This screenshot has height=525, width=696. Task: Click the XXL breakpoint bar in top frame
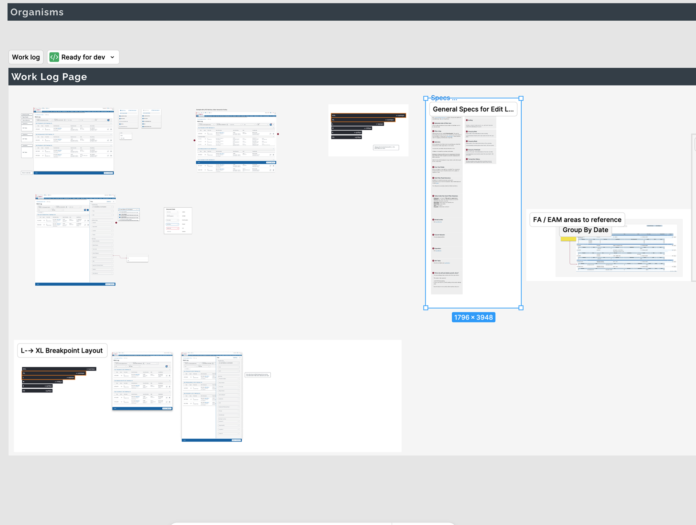[368, 115]
